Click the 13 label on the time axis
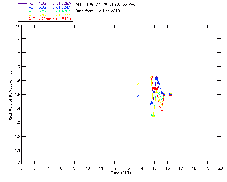 [x=128, y=168]
